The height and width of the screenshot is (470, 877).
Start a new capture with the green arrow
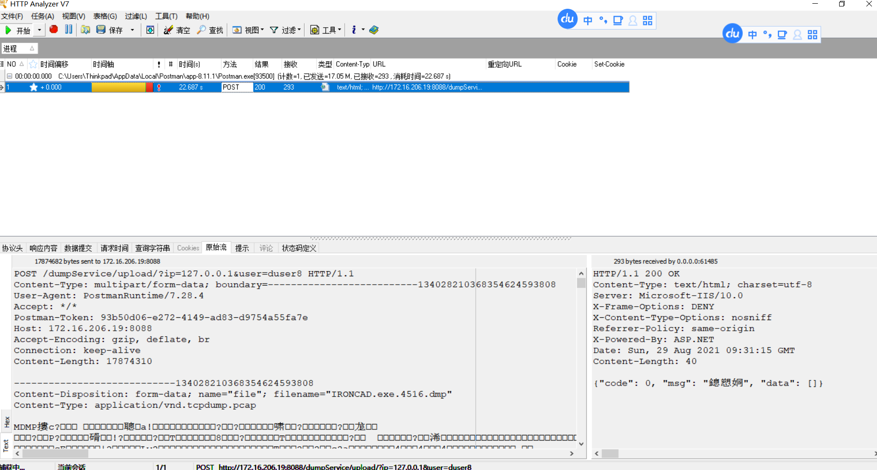click(8, 30)
